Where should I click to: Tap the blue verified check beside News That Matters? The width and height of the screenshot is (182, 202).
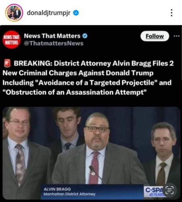(85, 36)
